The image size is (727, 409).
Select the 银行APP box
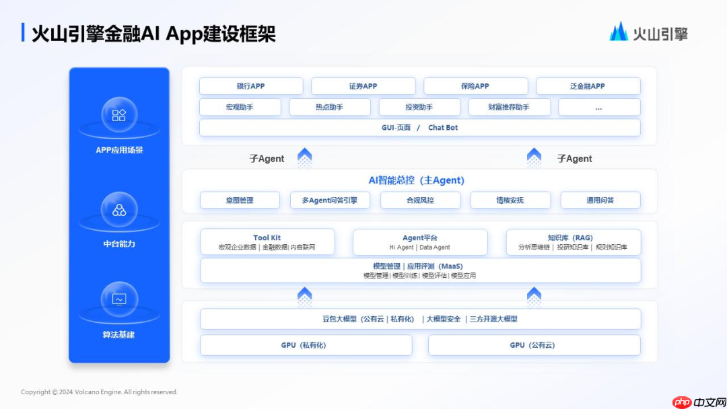[251, 86]
